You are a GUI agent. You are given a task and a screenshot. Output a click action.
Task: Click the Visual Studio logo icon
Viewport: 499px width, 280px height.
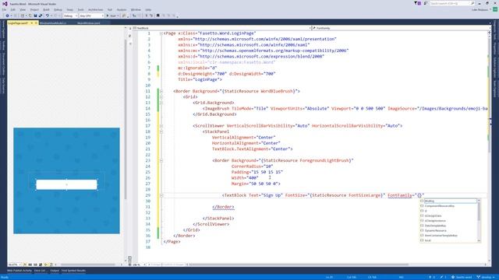point(5,4)
